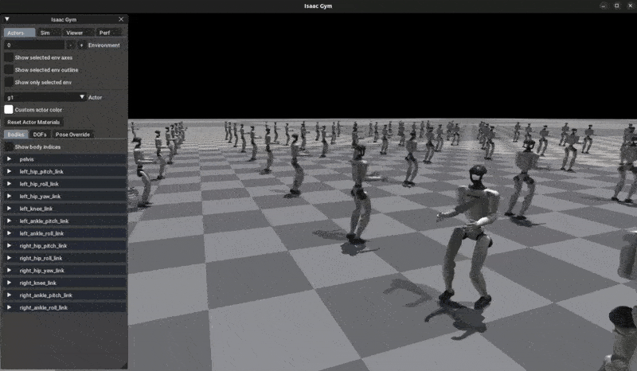Open the g1 Actor dropdown
Screen dimensions: 637x371
click(x=45, y=97)
